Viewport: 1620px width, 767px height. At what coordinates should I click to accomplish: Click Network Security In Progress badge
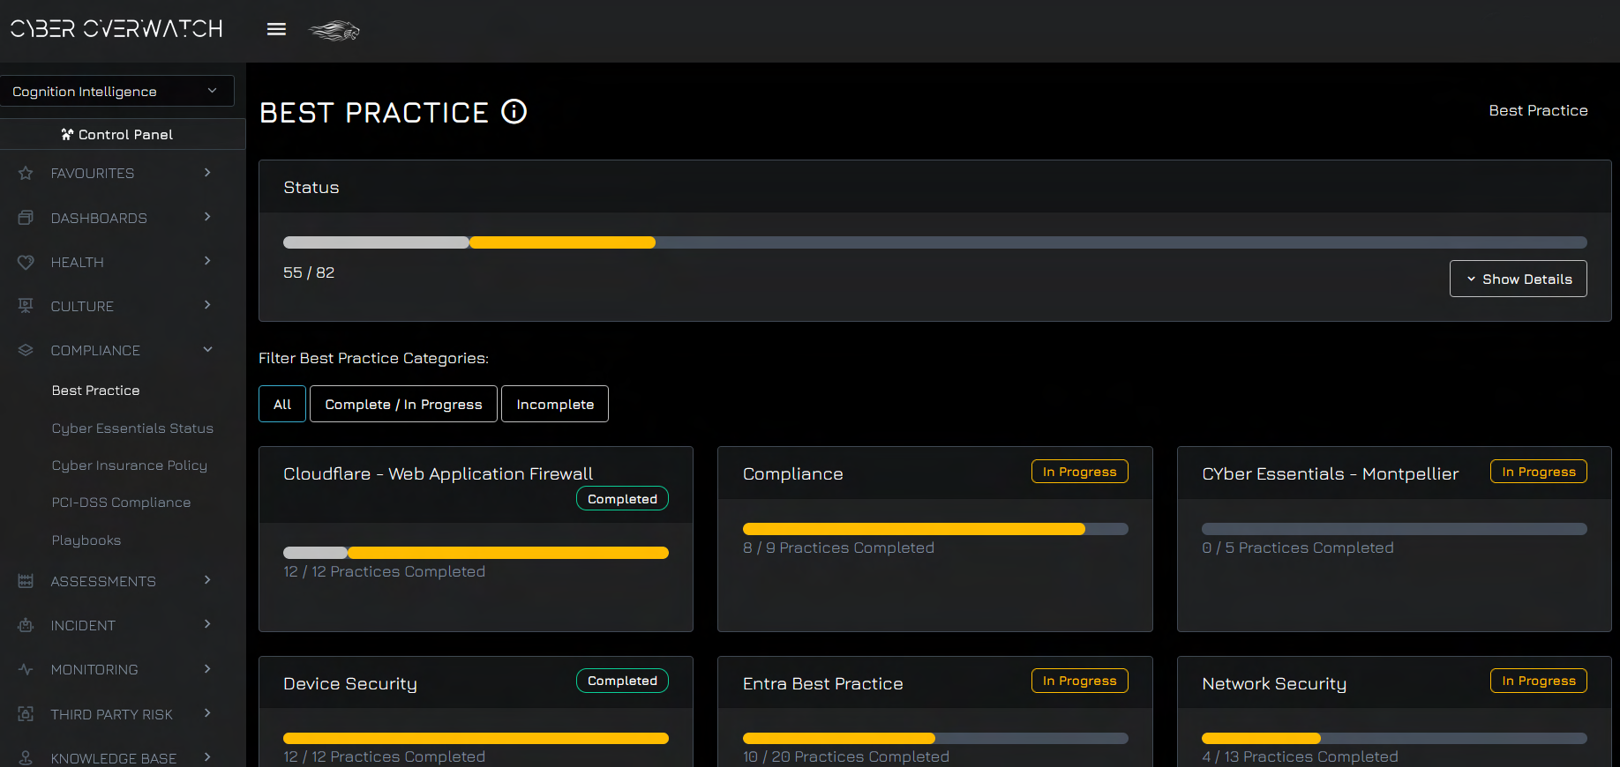pos(1539,681)
